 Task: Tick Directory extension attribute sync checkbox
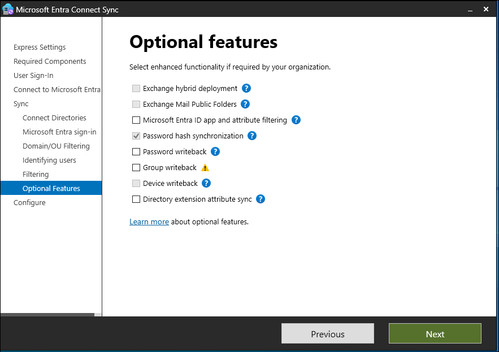coord(136,199)
